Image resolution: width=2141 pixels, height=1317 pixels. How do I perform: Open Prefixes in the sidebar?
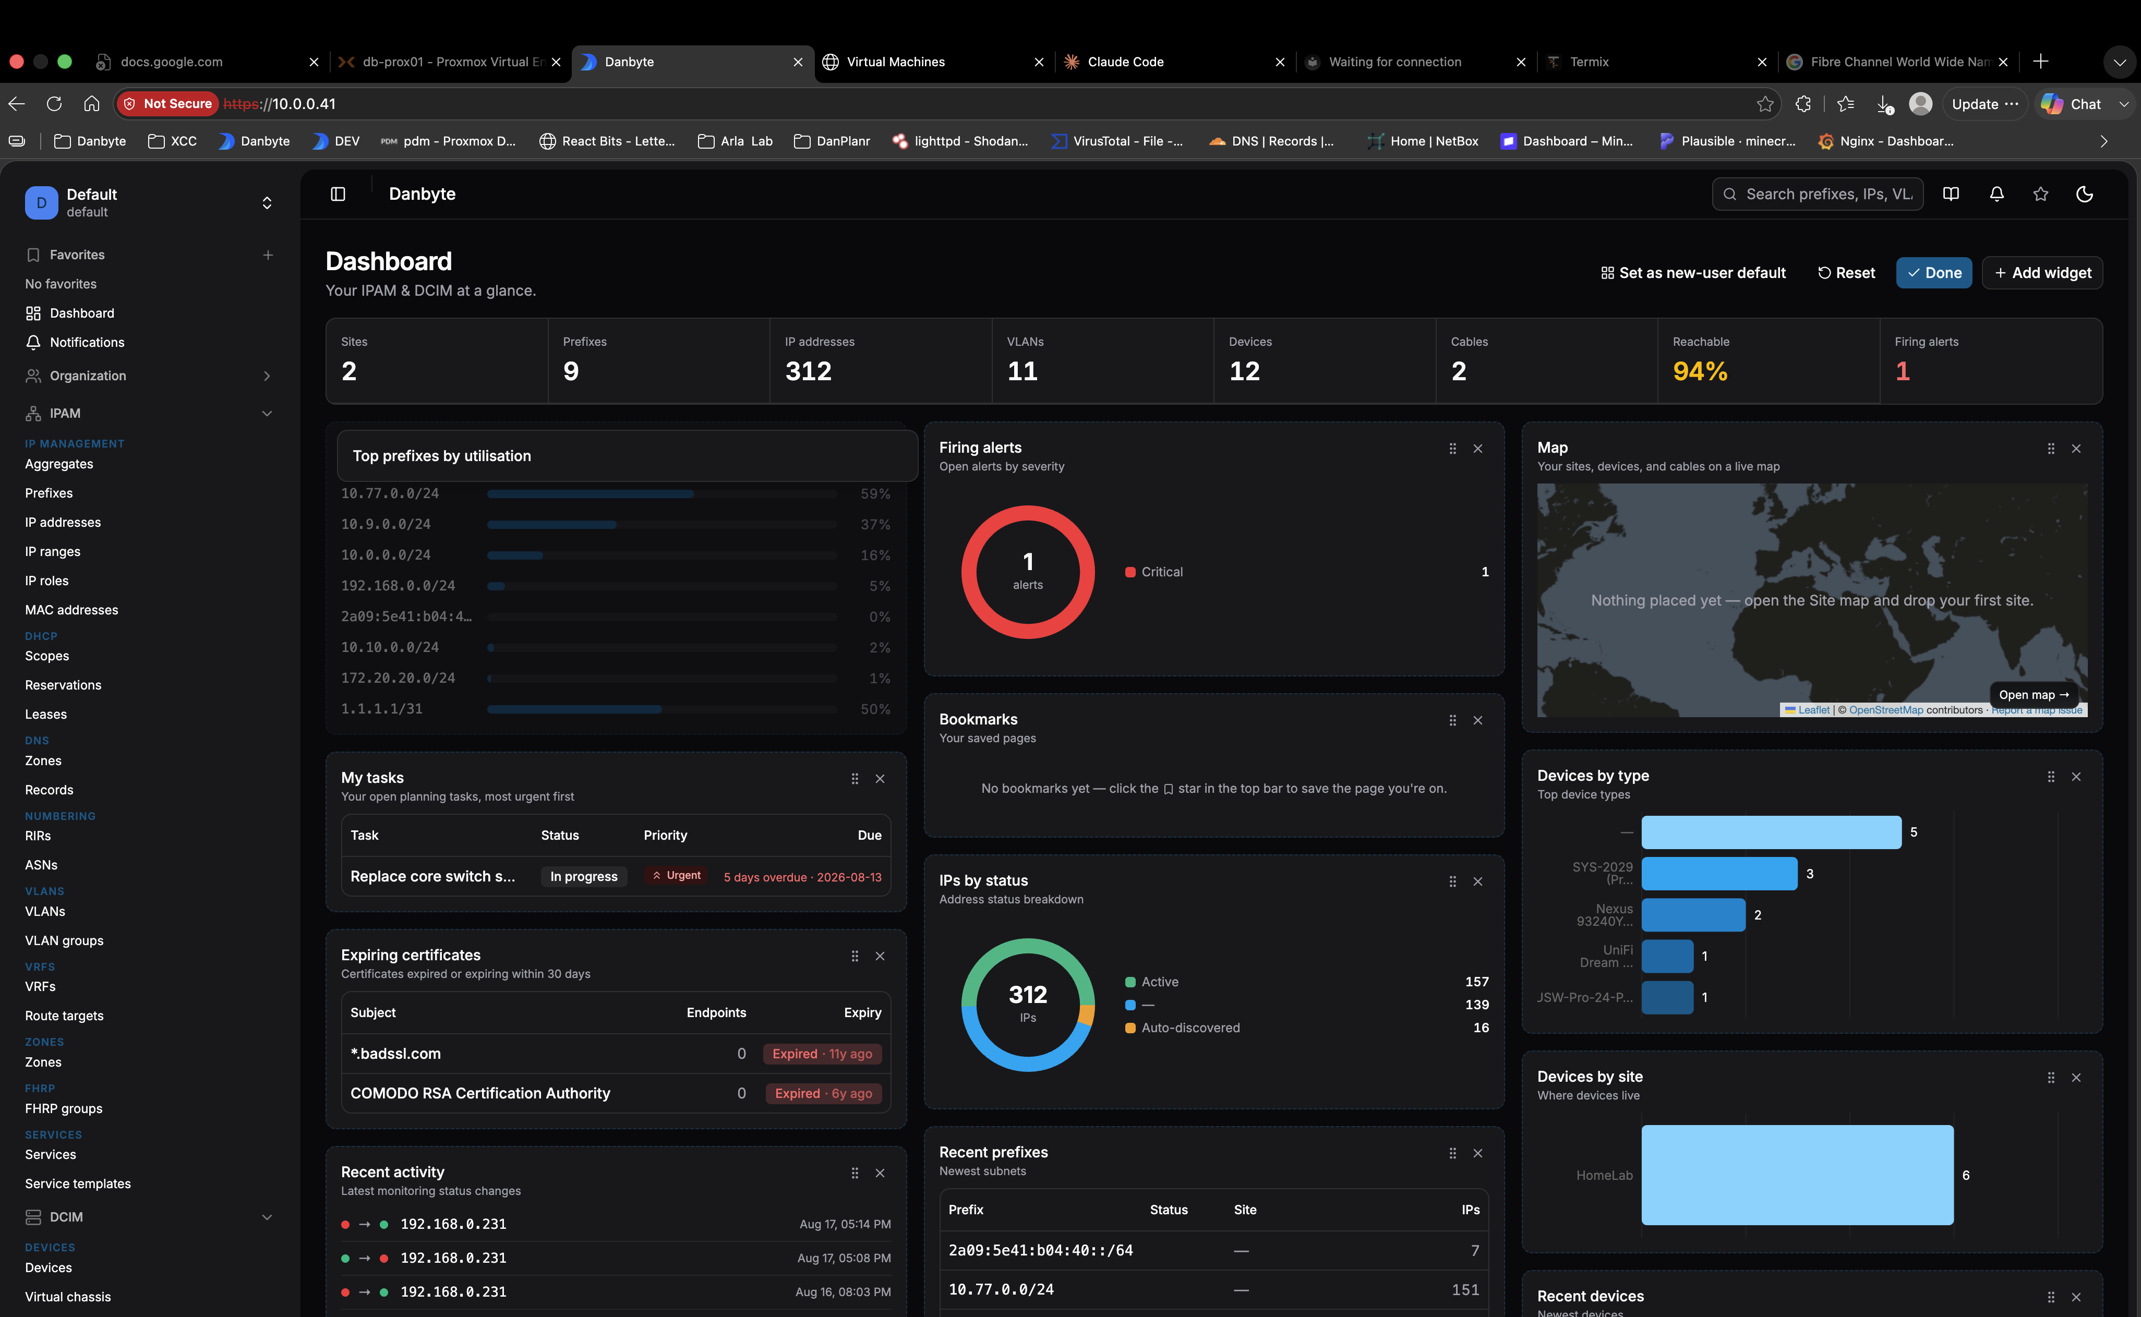point(49,493)
